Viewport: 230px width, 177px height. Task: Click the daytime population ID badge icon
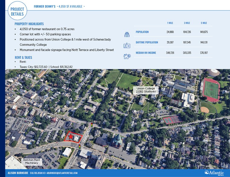tap(127, 45)
